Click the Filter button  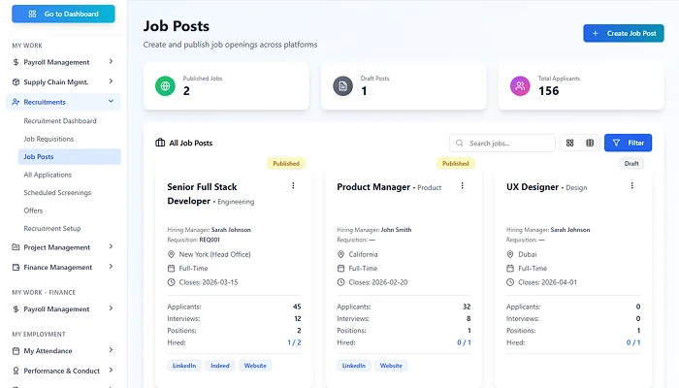(628, 143)
